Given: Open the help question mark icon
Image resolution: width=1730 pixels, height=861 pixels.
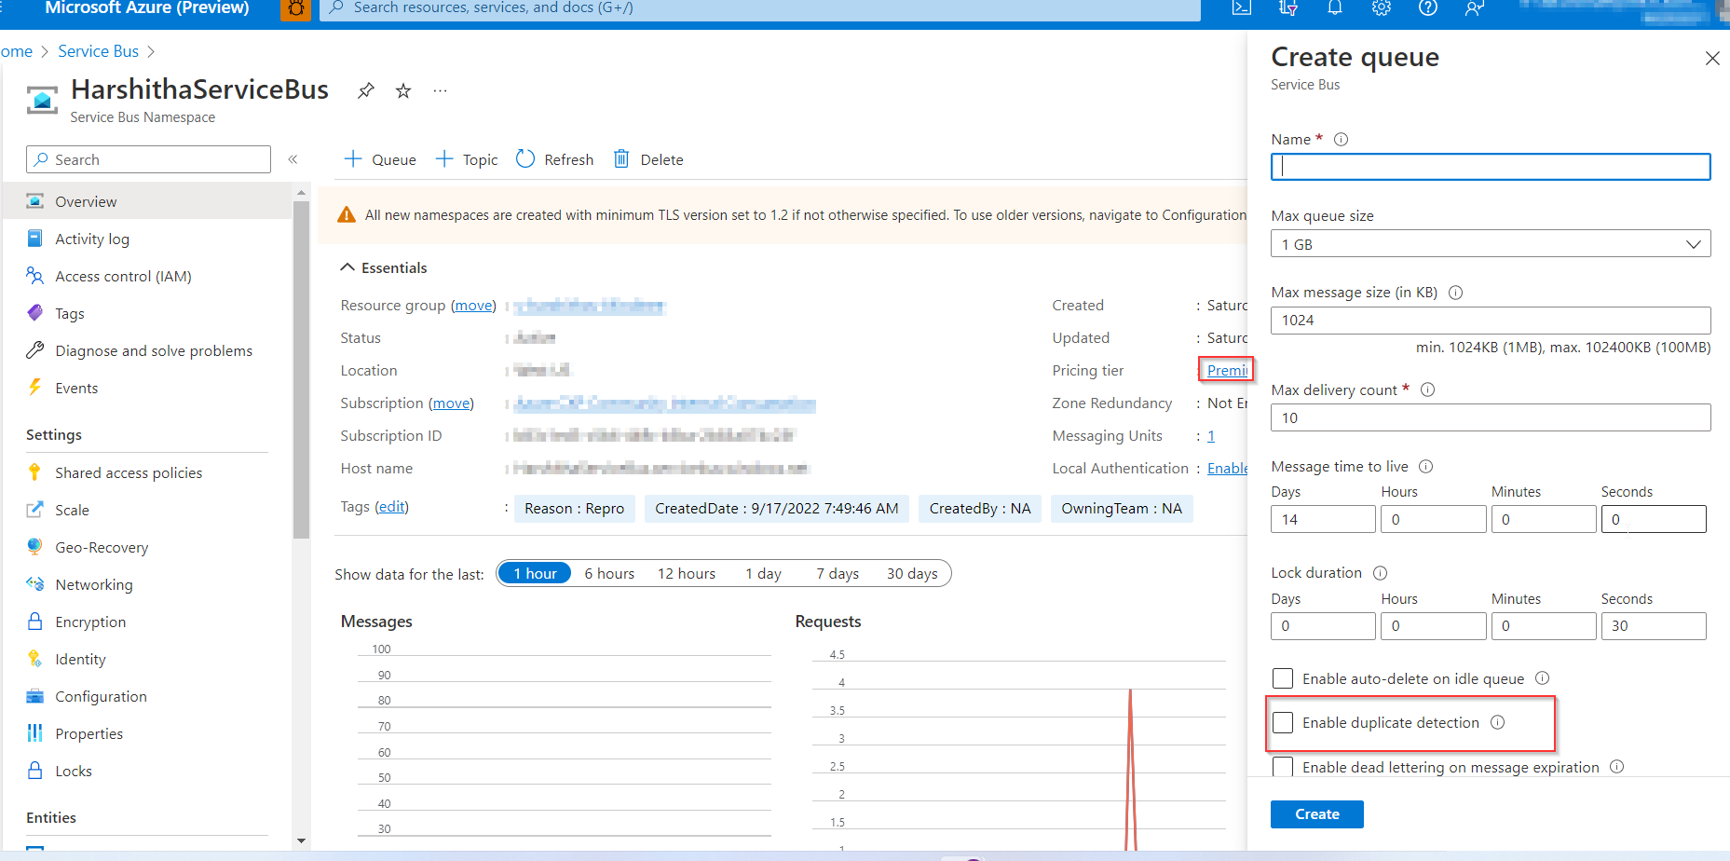Looking at the screenshot, I should pyautogui.click(x=1428, y=7).
